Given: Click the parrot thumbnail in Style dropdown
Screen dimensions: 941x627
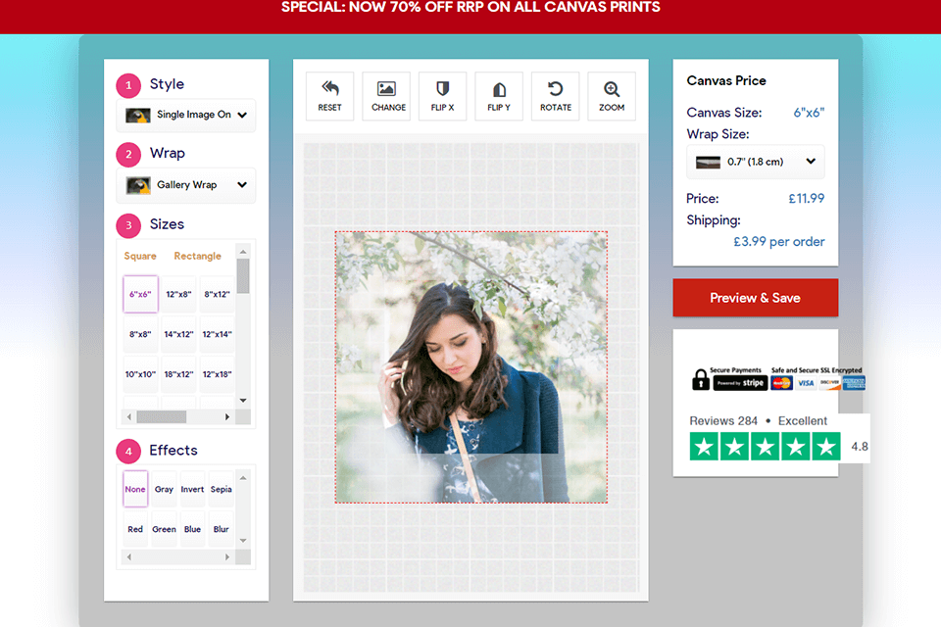Looking at the screenshot, I should click(x=138, y=115).
